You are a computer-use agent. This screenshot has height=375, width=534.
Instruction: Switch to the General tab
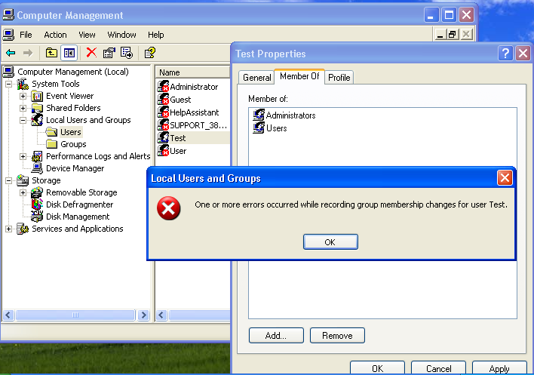tap(256, 78)
